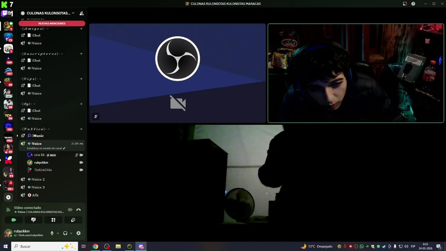Open Discord help question mark icon
The image size is (446, 251).
[413, 4]
